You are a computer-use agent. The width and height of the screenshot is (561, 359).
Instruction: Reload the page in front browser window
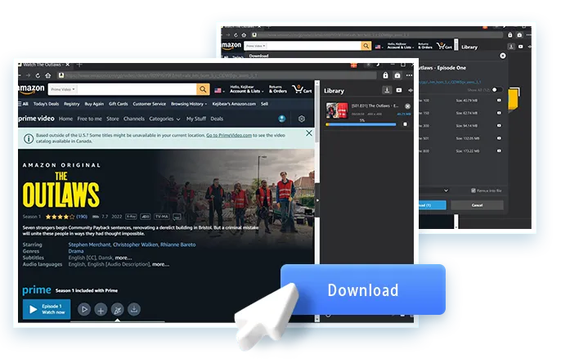click(38, 75)
